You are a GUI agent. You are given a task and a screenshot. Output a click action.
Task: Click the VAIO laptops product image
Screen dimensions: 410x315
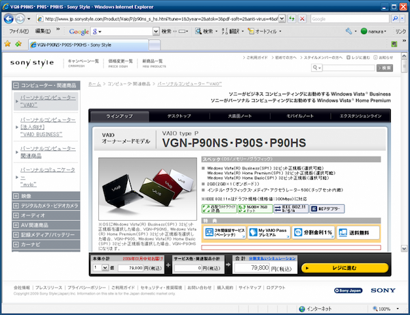pos(148,189)
